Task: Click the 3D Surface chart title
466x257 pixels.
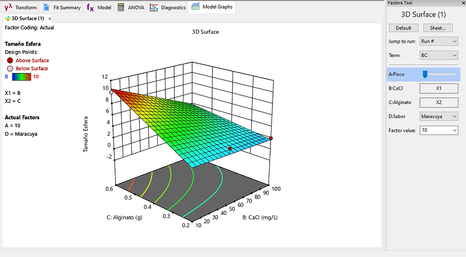Action: click(x=205, y=32)
